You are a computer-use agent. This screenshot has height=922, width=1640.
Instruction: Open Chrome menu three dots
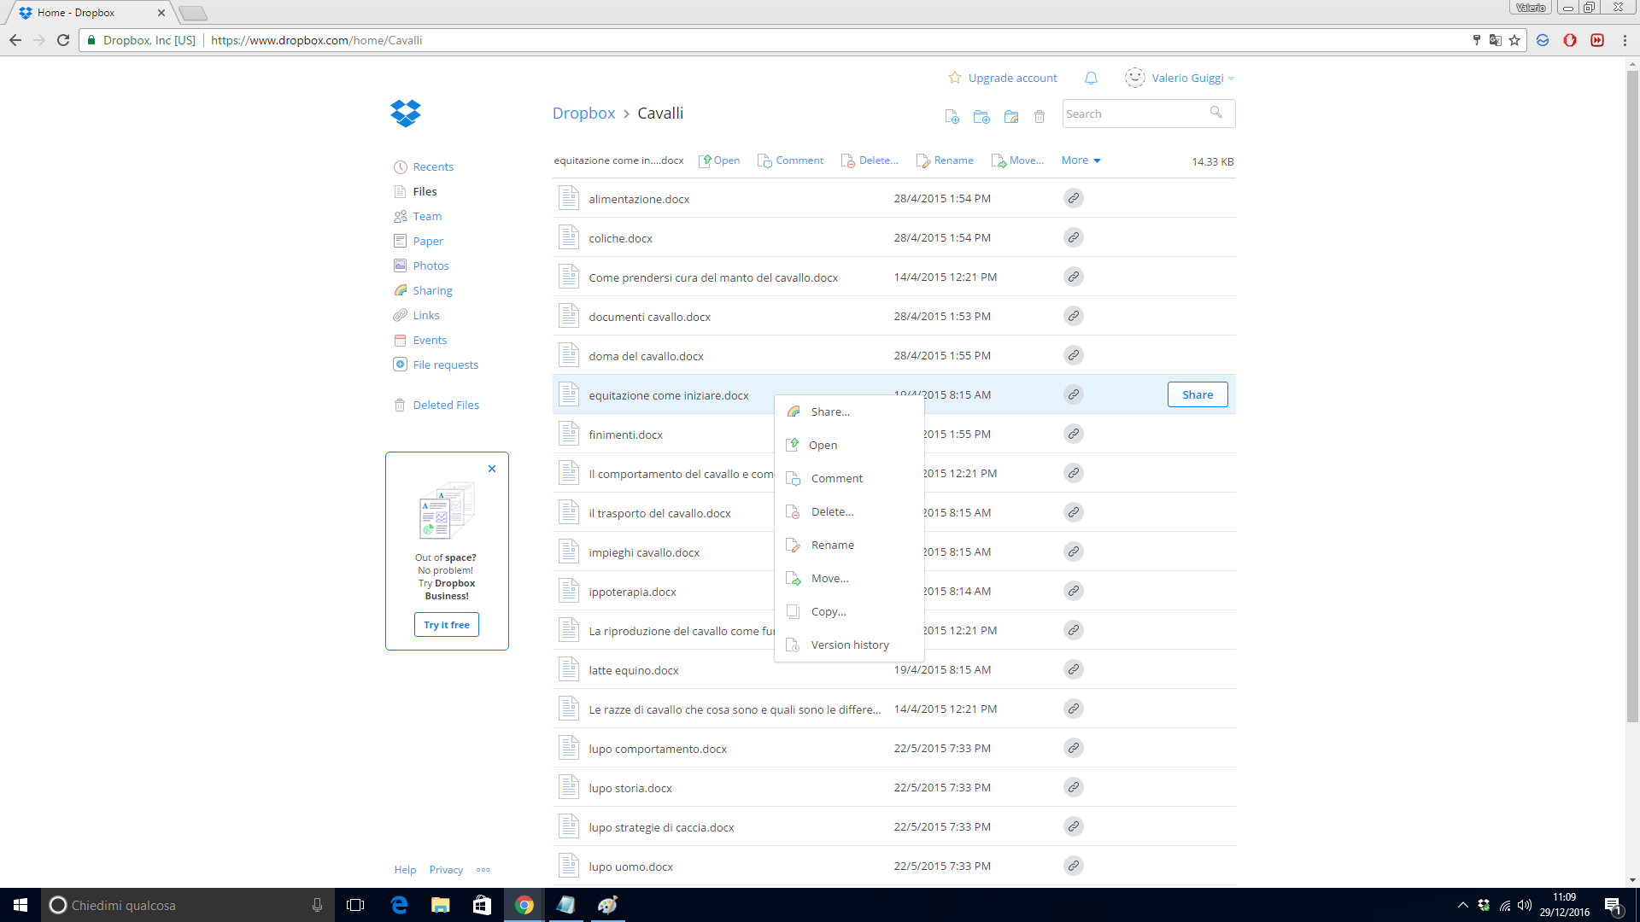pyautogui.click(x=1625, y=40)
